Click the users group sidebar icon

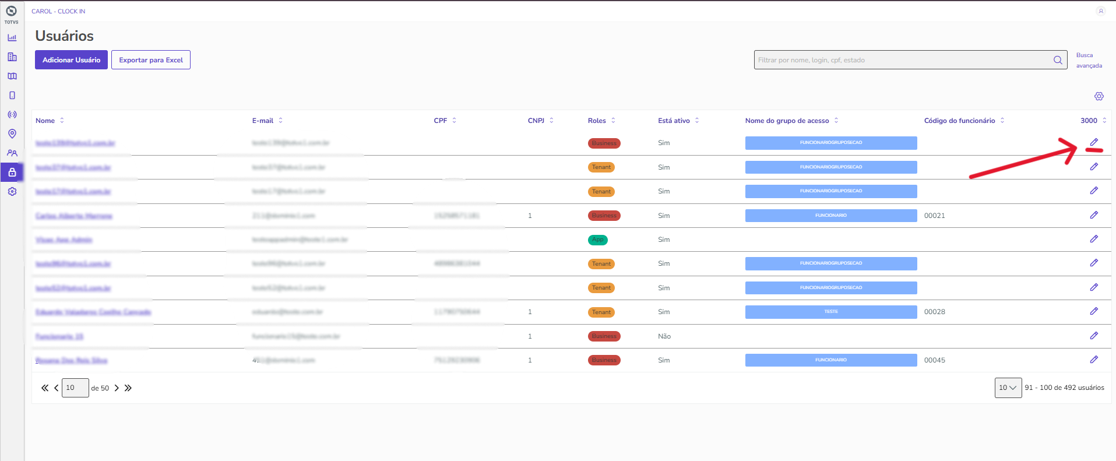pyautogui.click(x=12, y=153)
